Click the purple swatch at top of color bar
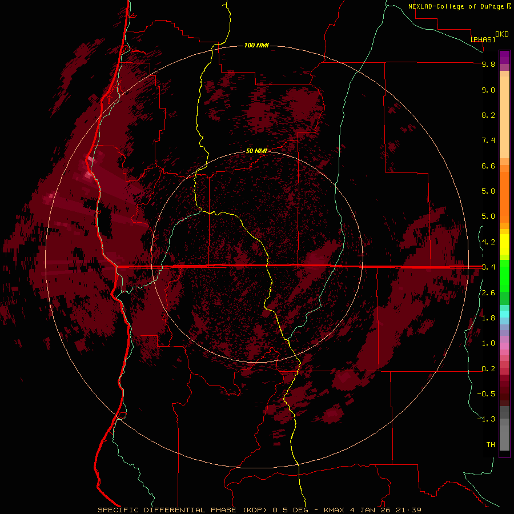 (504, 57)
